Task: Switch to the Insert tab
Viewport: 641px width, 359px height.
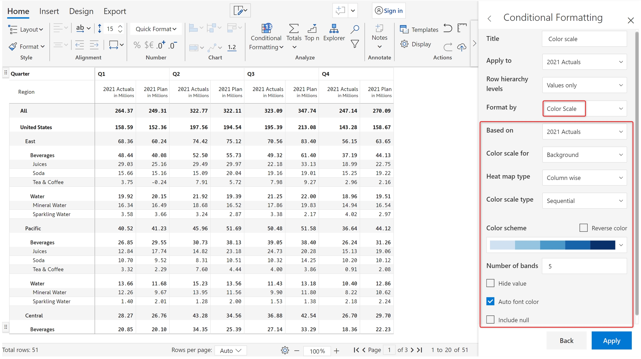Action: point(49,11)
